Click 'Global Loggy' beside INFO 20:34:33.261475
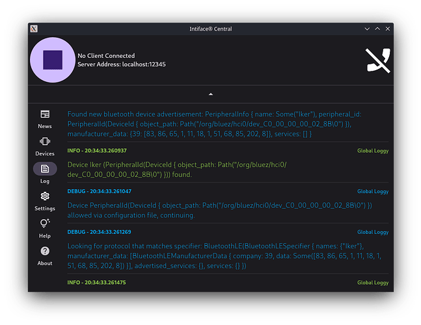This screenshot has width=421, height=325. [x=373, y=283]
